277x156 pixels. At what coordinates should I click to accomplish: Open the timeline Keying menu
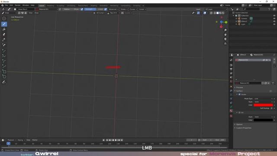21,140
